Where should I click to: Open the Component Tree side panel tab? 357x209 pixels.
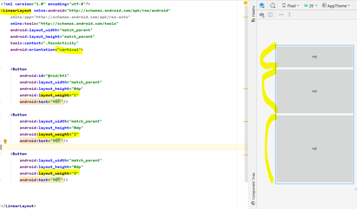point(253,189)
